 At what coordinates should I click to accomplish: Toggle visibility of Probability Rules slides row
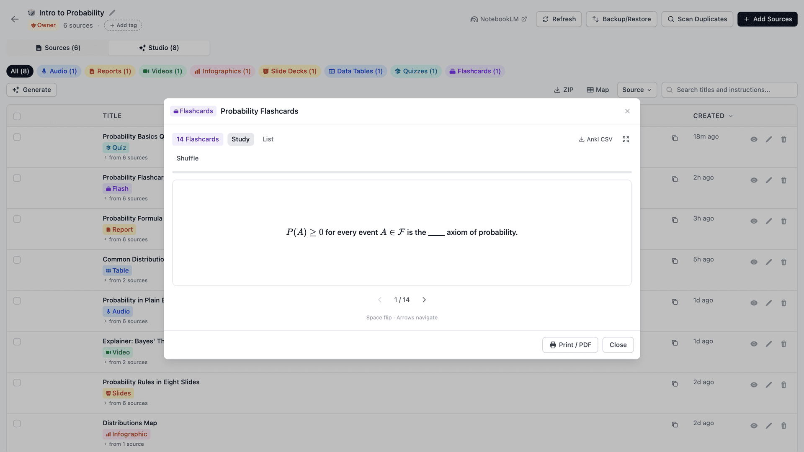[x=754, y=385]
